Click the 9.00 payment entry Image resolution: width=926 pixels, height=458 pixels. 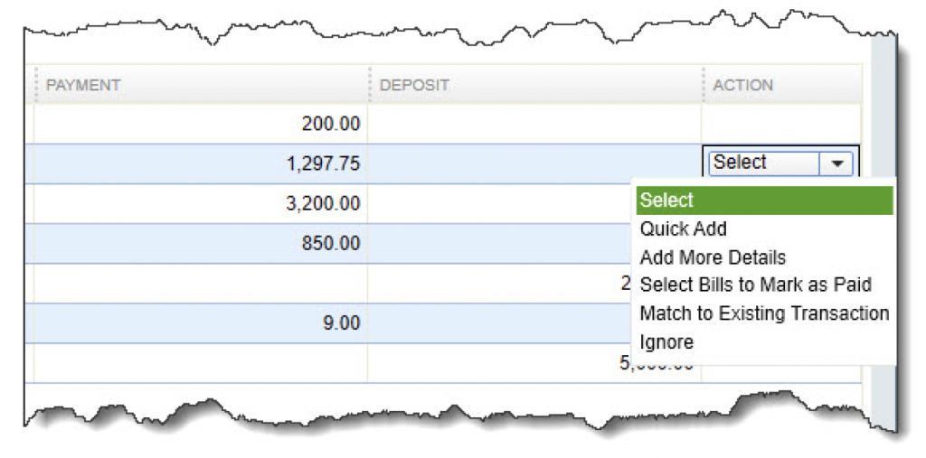click(x=340, y=322)
